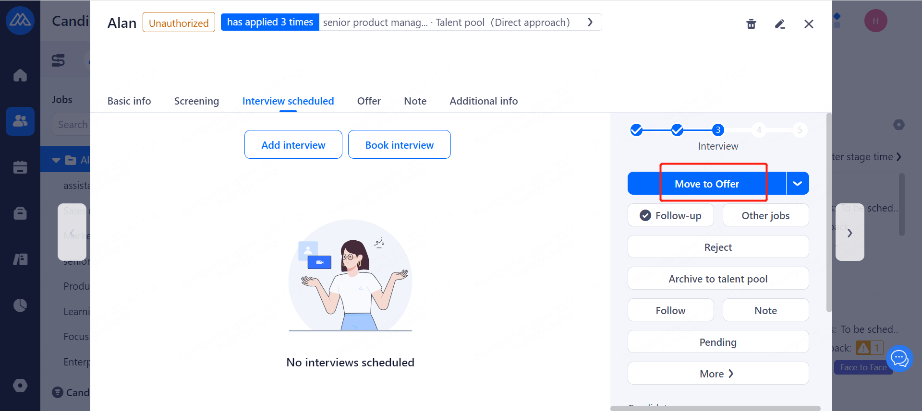Screen dimensions: 922x411
Task: Collapse the All jobs folder tree arrow
Action: pyautogui.click(x=56, y=160)
